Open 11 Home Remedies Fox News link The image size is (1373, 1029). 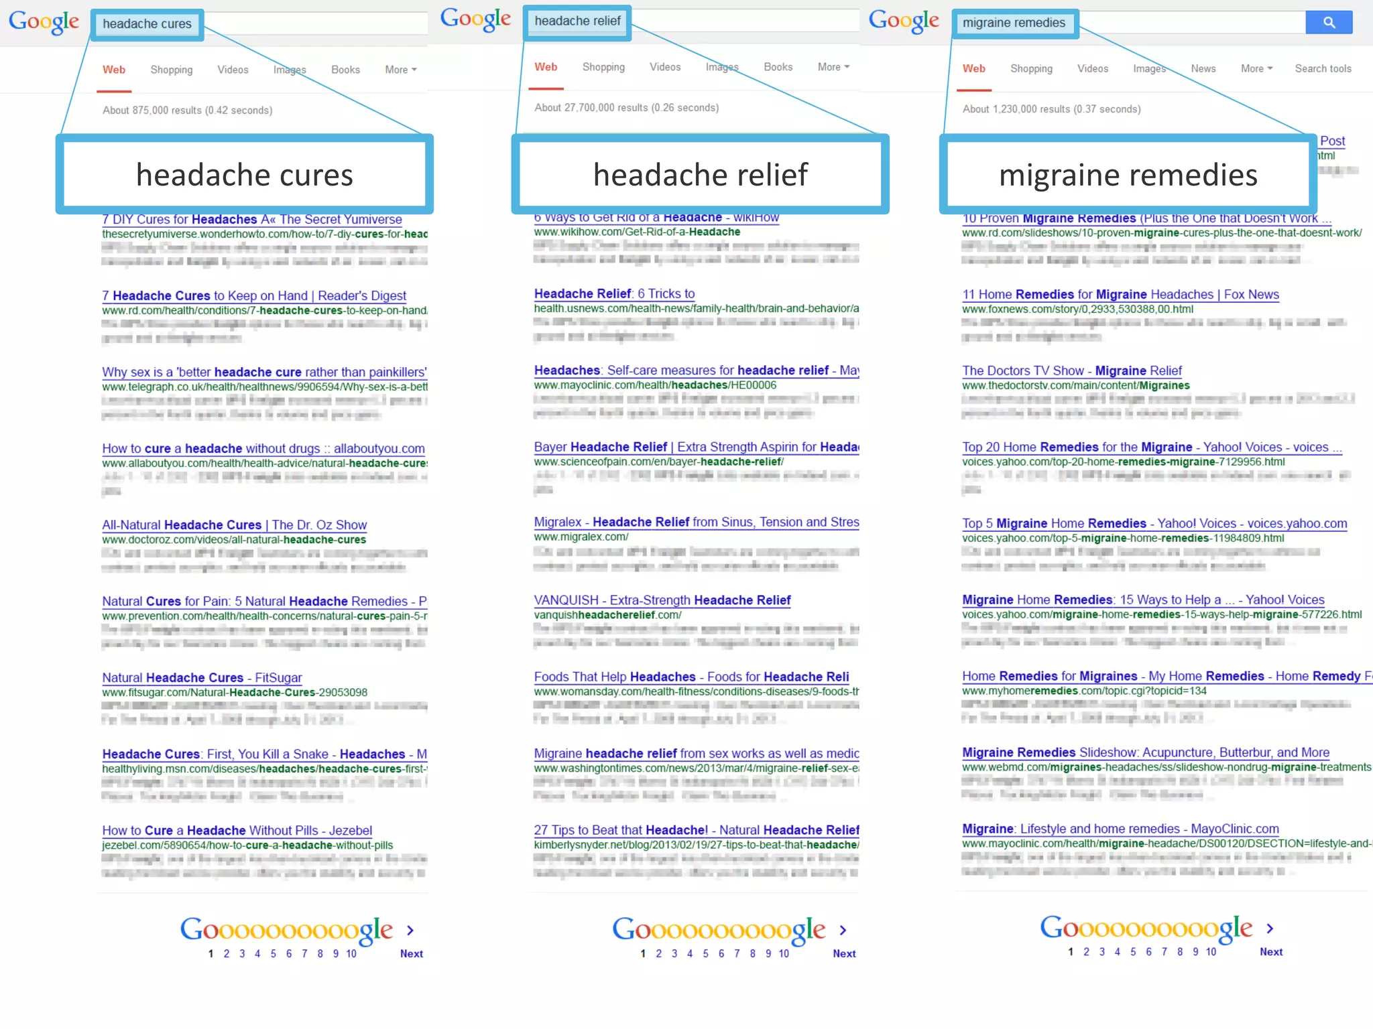tap(1120, 294)
